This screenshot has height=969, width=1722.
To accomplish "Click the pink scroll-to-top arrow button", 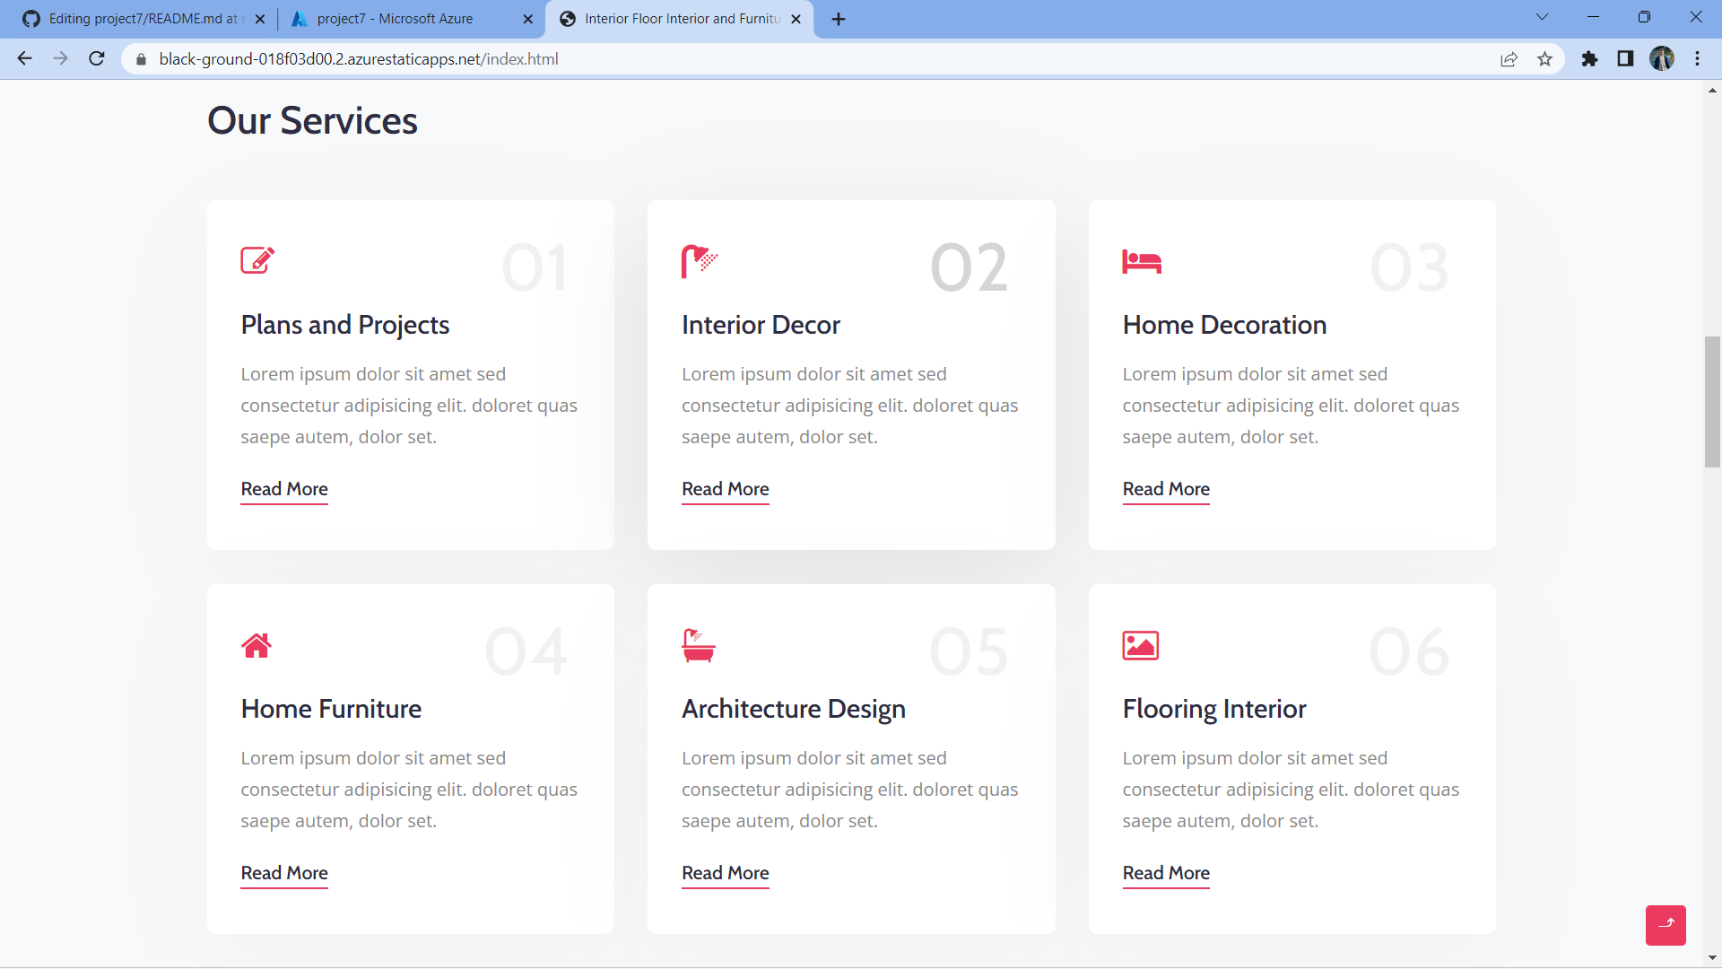I will (1665, 925).
